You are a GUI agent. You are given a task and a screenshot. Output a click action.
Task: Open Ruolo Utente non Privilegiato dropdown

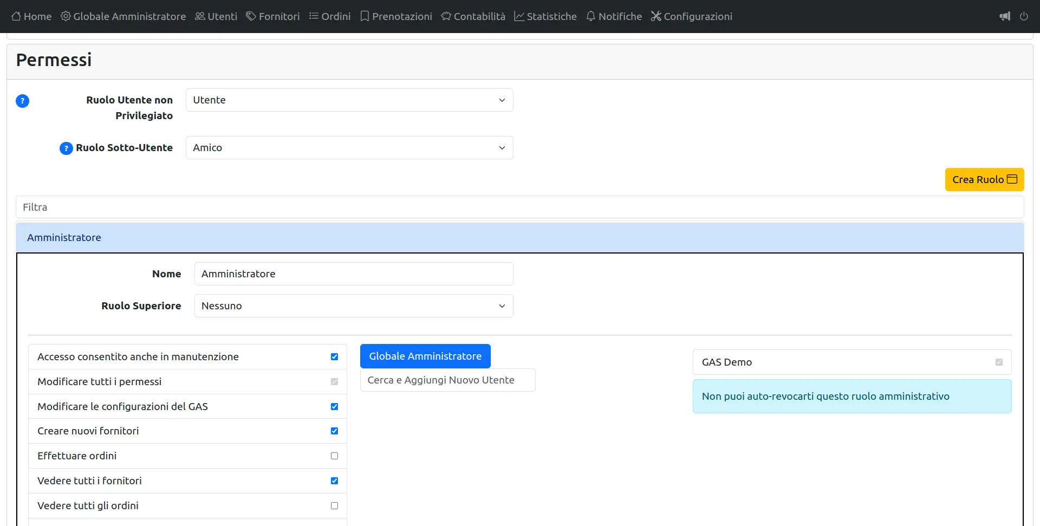click(349, 100)
